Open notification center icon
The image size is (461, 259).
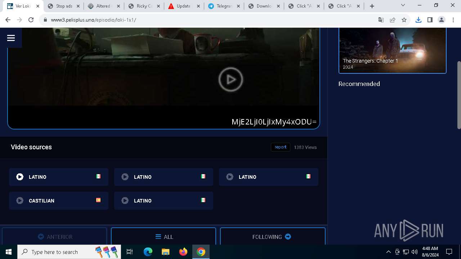(449, 252)
